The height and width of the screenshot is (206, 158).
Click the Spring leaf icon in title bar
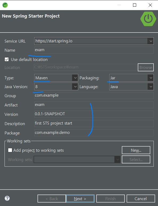[x=5, y=5]
